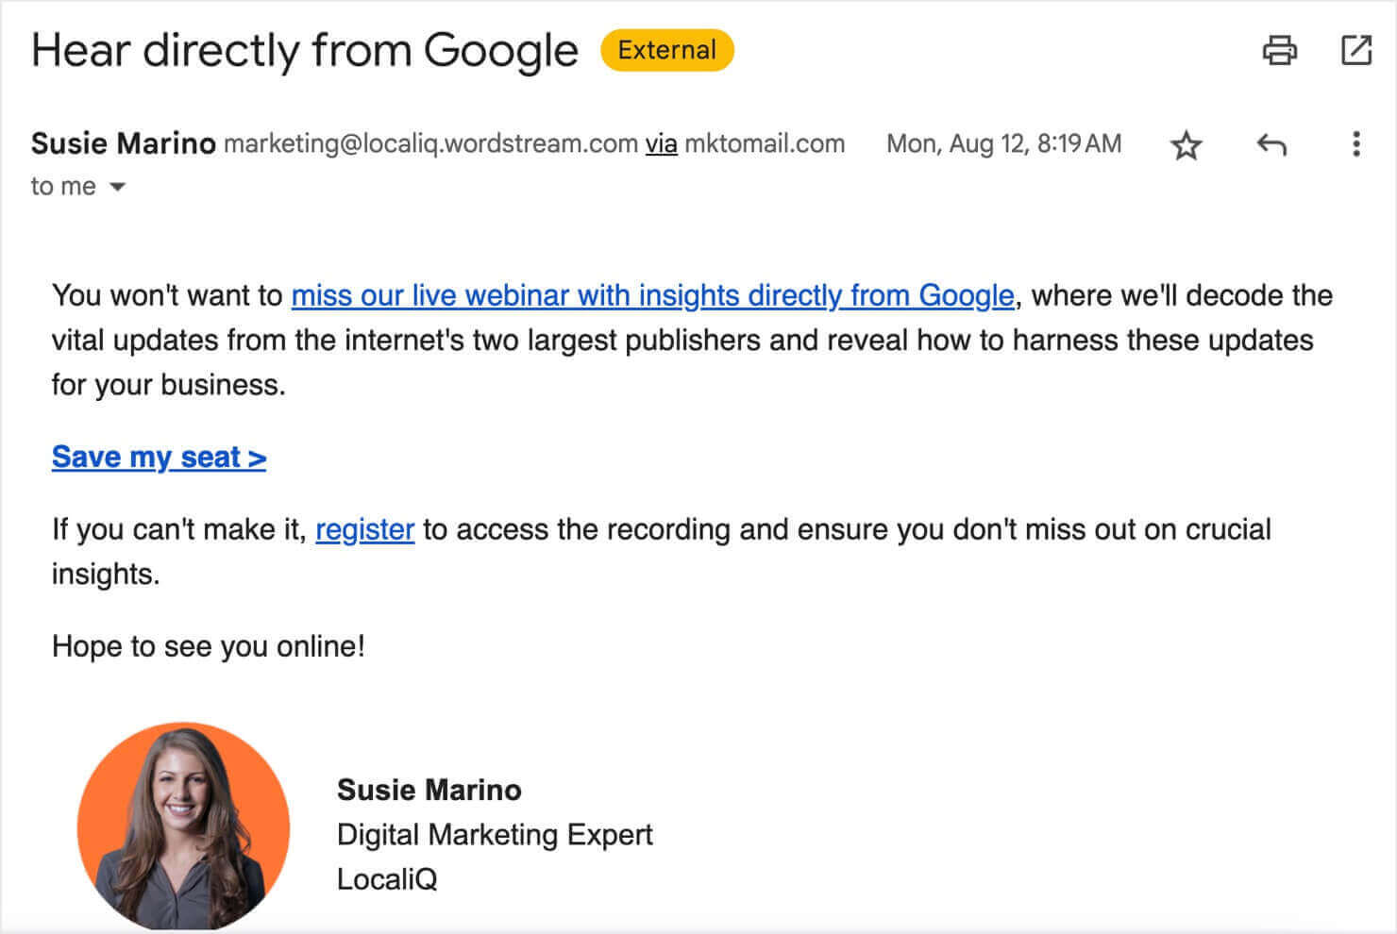Click the 'Save my seat >' link
The image size is (1397, 934).
[159, 457]
